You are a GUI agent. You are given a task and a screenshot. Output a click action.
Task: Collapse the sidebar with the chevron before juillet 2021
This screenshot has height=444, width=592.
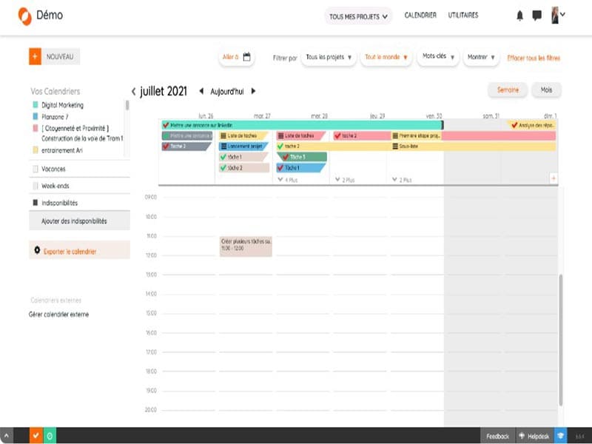(x=133, y=91)
